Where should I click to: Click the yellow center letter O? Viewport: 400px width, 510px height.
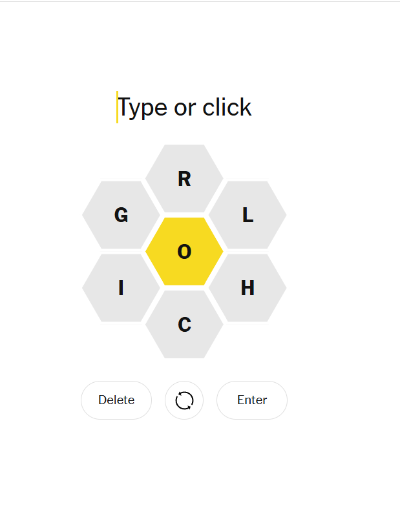[184, 252]
